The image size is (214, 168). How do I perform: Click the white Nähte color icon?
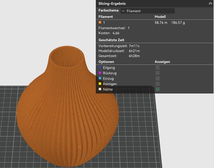pyautogui.click(x=100, y=89)
